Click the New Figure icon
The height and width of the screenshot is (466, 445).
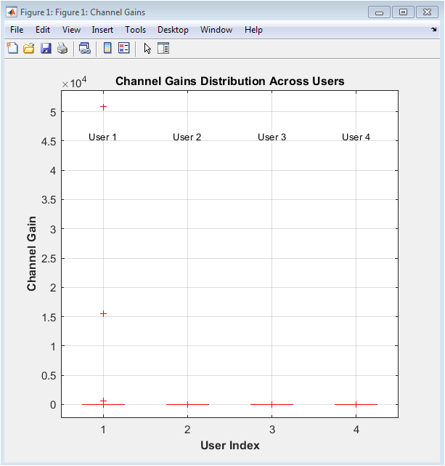[12, 49]
